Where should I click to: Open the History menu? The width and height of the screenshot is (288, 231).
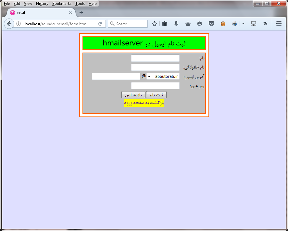pyautogui.click(x=42, y=4)
